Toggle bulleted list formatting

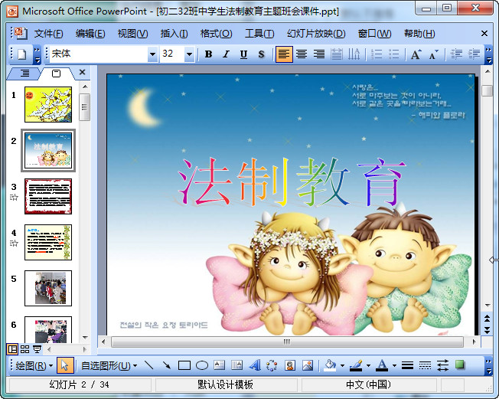click(394, 54)
